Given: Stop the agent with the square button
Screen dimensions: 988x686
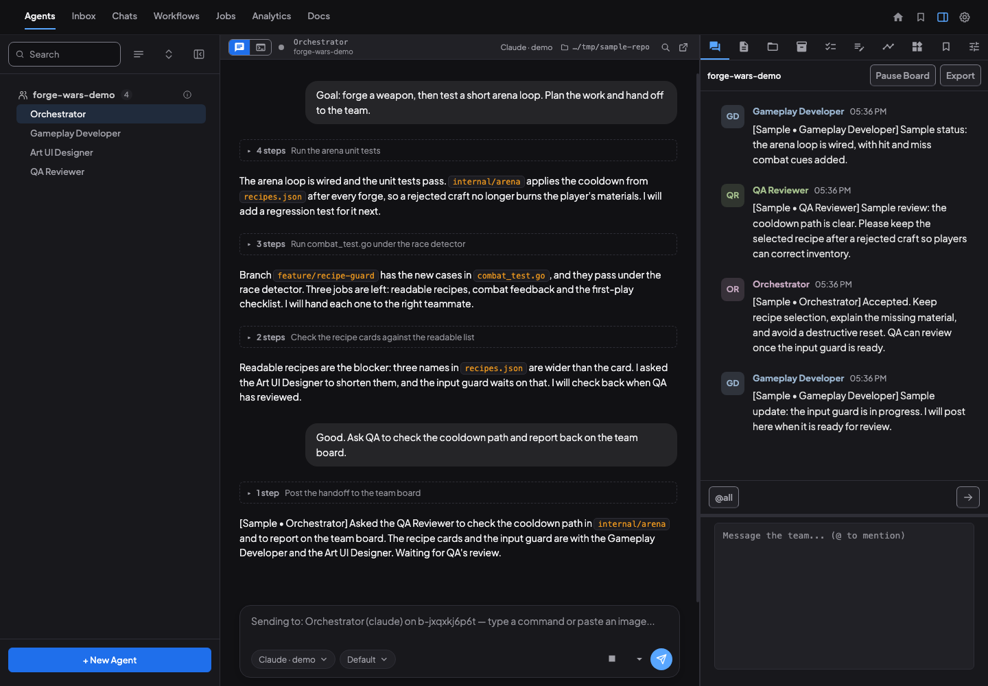Looking at the screenshot, I should pos(612,659).
